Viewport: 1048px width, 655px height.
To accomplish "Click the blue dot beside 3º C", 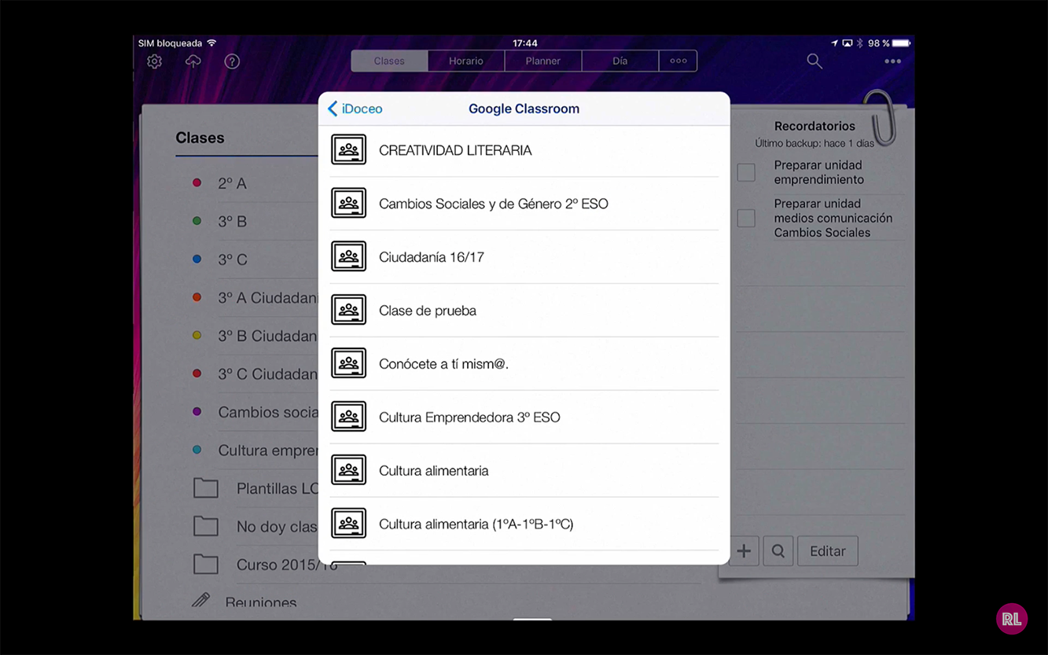I will [197, 259].
